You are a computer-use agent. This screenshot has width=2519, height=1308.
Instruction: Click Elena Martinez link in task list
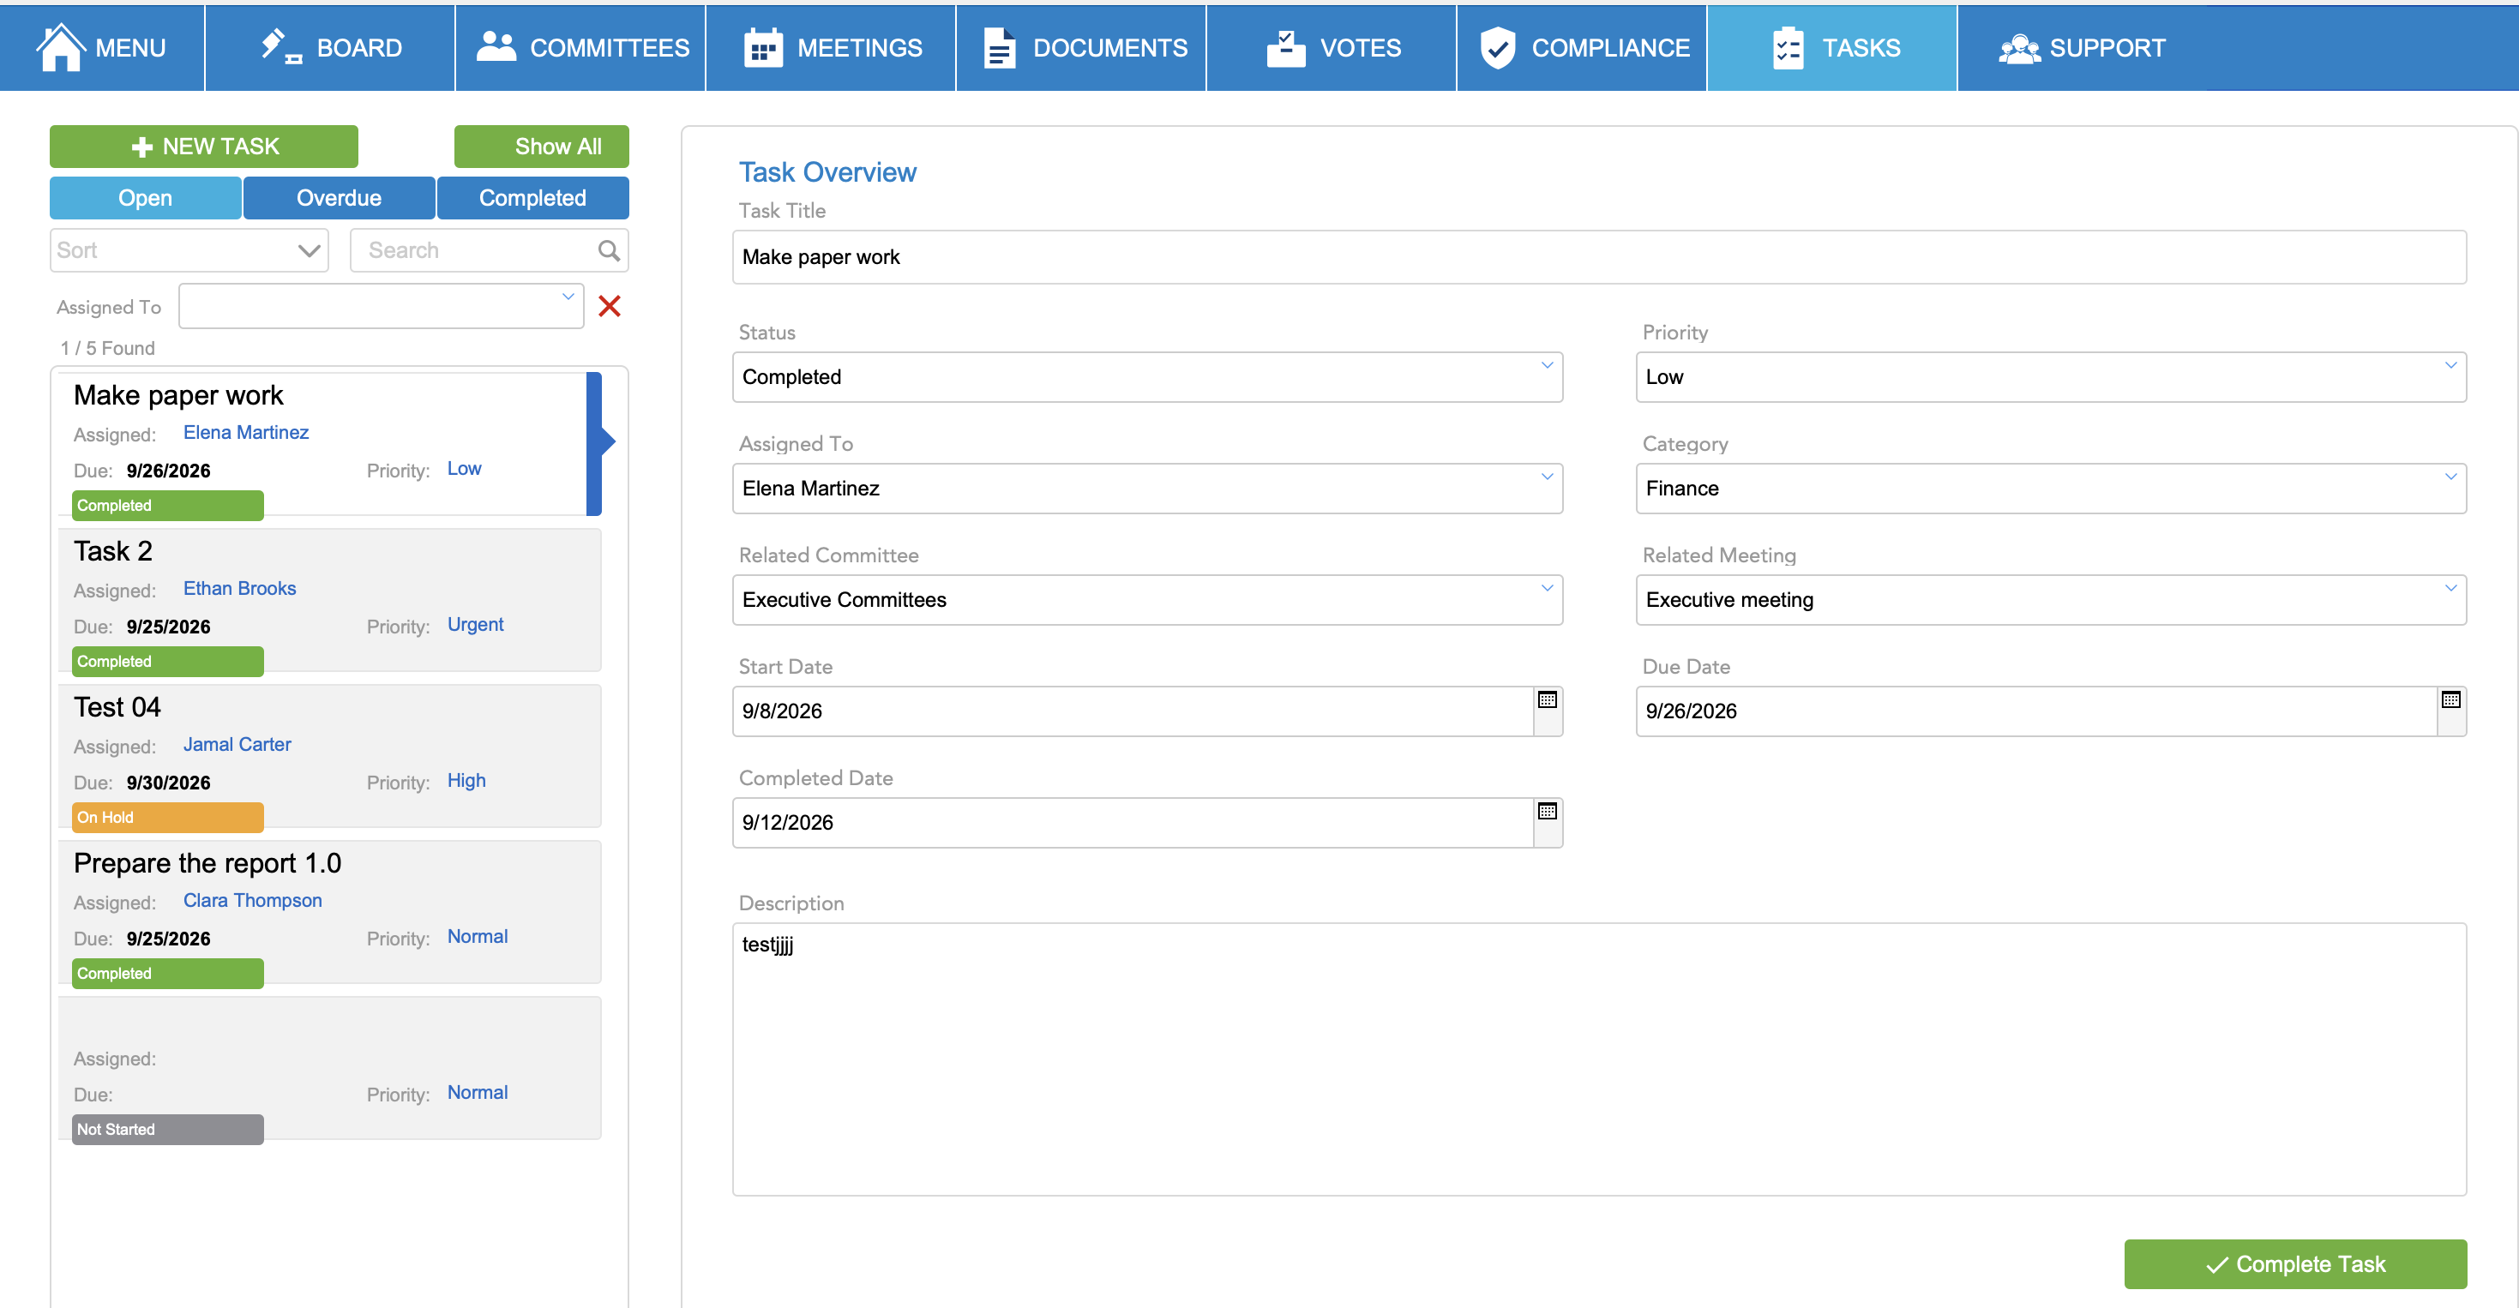245,432
